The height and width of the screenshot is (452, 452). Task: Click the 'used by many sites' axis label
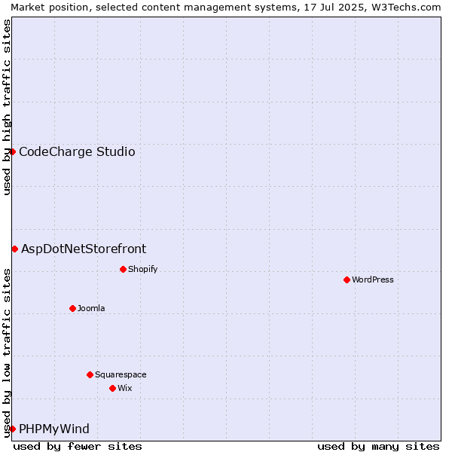[x=378, y=447]
